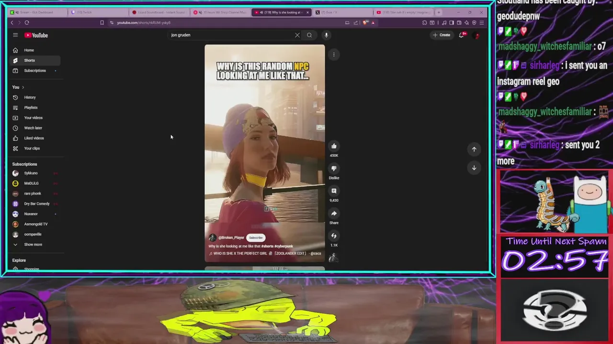The image size is (613, 344).
Task: Bookmark page icon in address bar
Action: (x=102, y=22)
